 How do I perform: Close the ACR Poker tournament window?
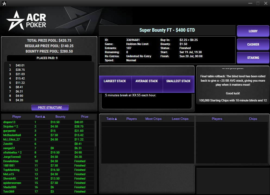(x=266, y=3)
